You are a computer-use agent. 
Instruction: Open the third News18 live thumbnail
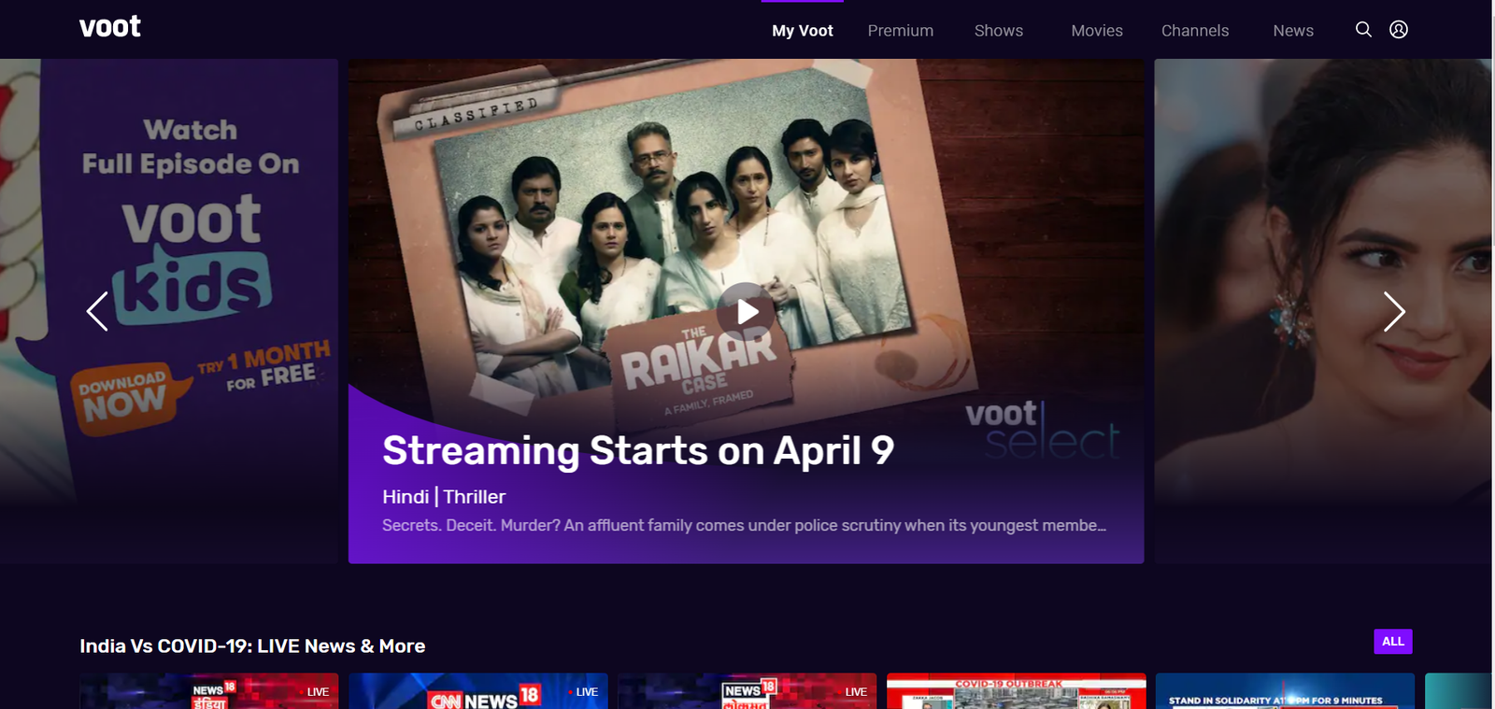click(747, 691)
